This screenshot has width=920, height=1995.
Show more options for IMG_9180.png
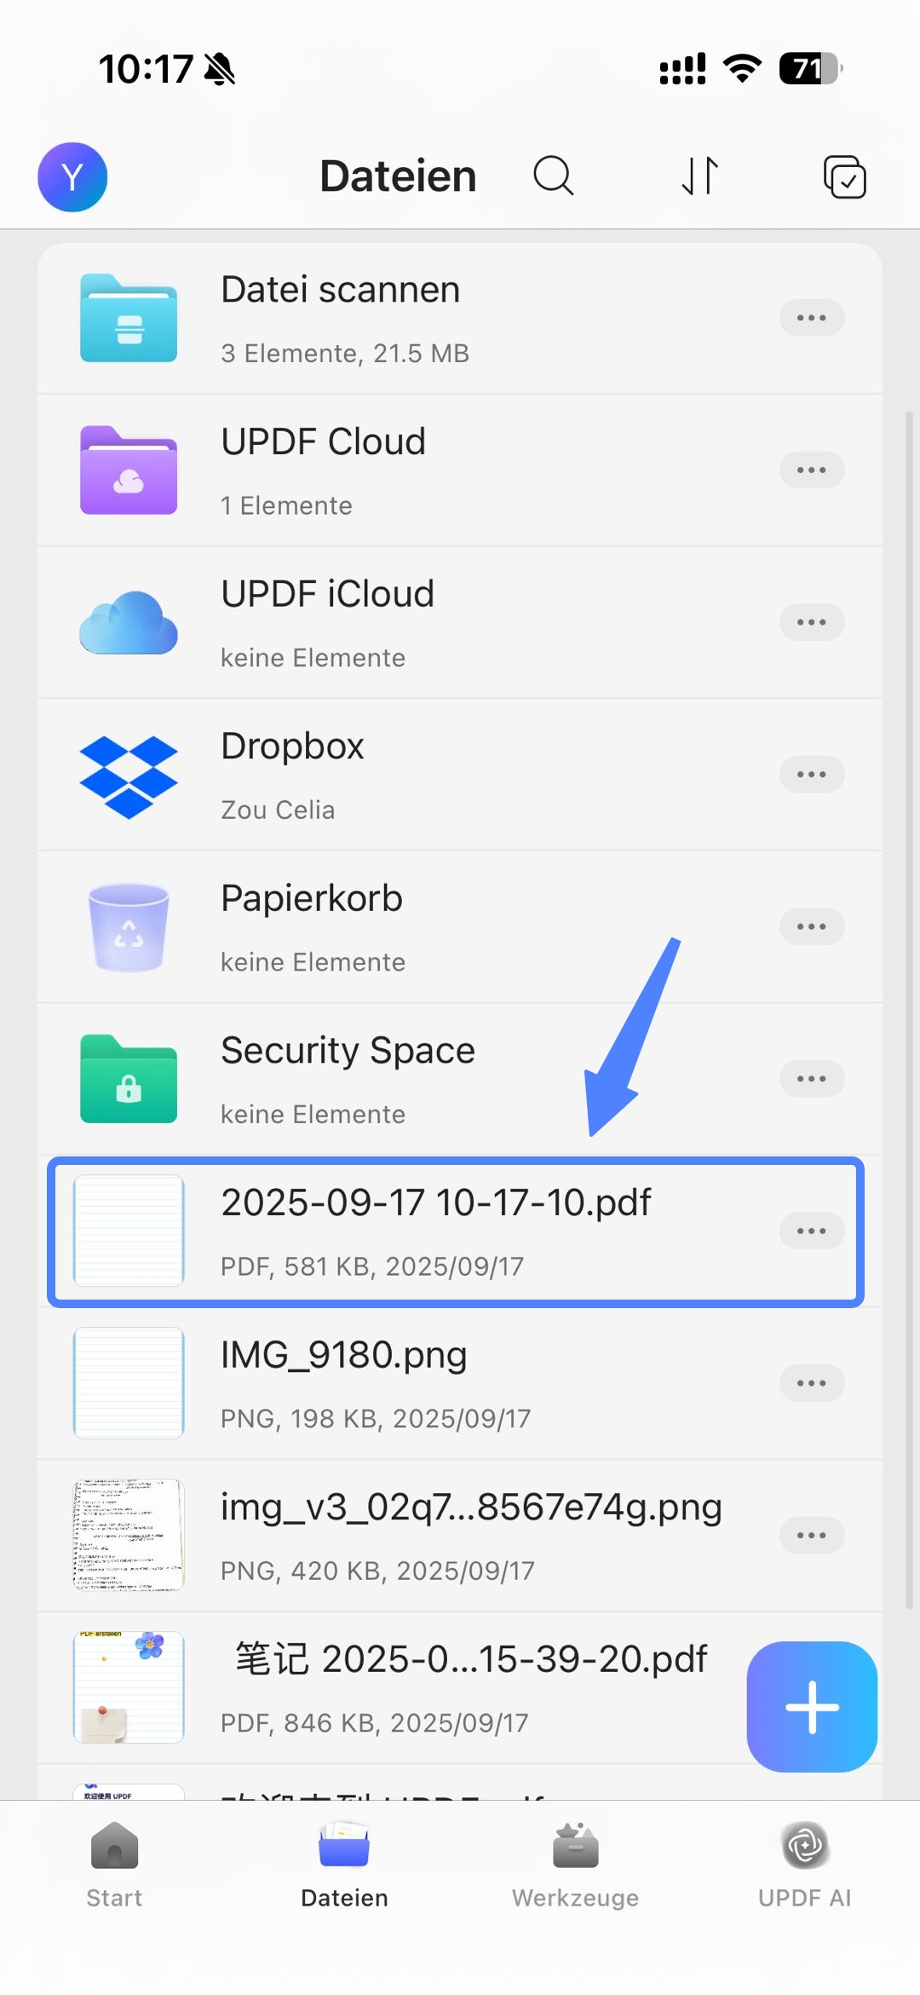point(812,1382)
